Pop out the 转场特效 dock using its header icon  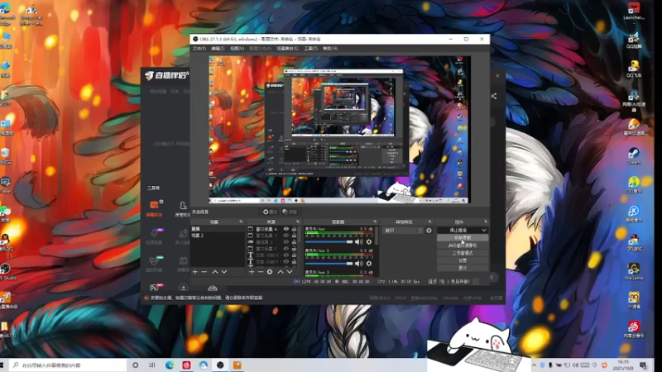click(x=429, y=222)
